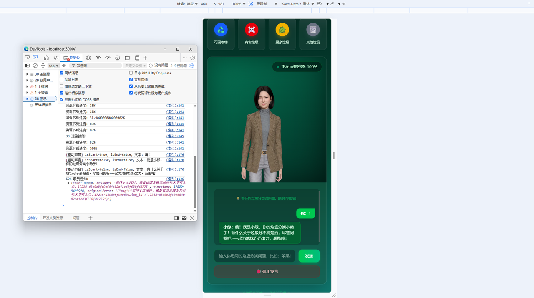Add a drawer tab with plus icon
Viewport: 534px width, 298px height.
90,218
